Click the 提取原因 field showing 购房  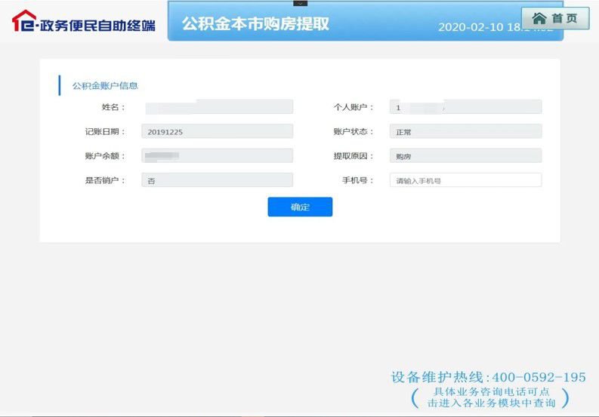click(465, 156)
